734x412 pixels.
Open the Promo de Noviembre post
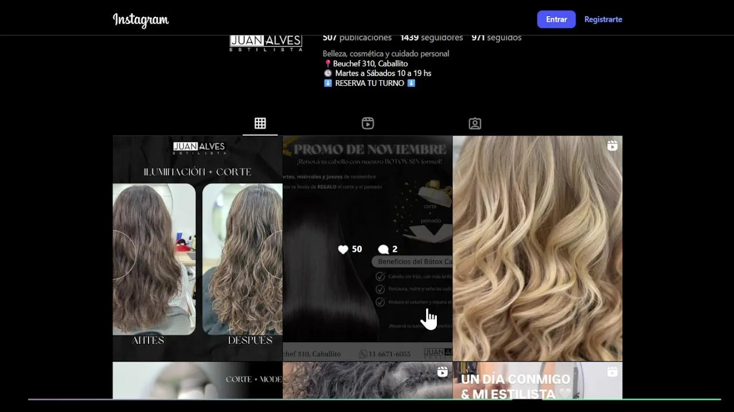click(x=368, y=248)
